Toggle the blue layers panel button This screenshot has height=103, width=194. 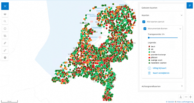[x=190, y=5]
